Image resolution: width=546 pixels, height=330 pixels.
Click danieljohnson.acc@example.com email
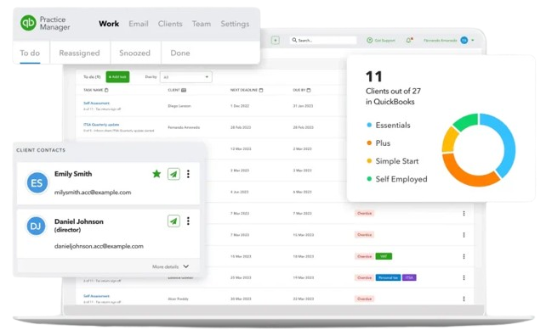click(99, 246)
